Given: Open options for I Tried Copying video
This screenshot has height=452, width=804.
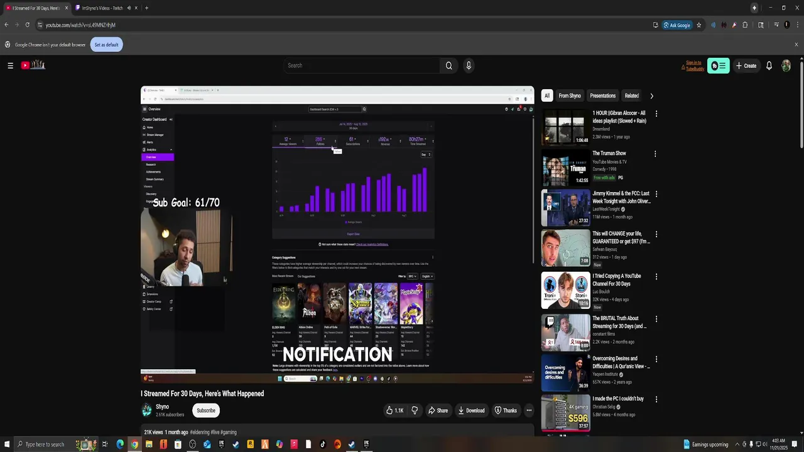Looking at the screenshot, I should pyautogui.click(x=655, y=276).
